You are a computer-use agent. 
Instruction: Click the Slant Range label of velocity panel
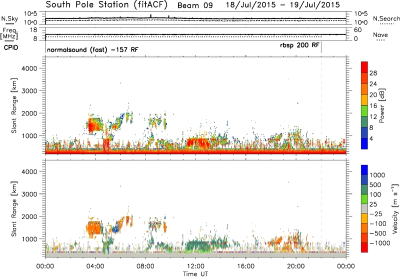[x=14, y=209]
